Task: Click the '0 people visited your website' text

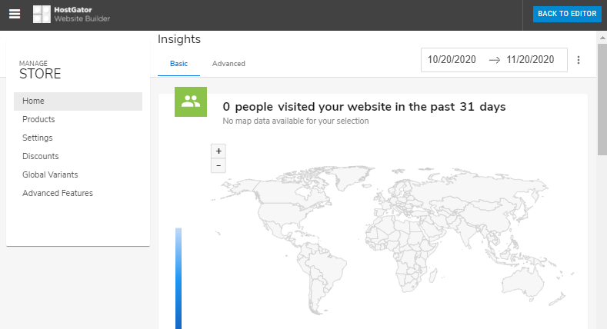Action: [x=364, y=107]
